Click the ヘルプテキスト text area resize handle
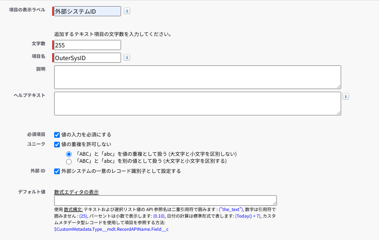This screenshot has width=379, height=240. tap(339, 113)
